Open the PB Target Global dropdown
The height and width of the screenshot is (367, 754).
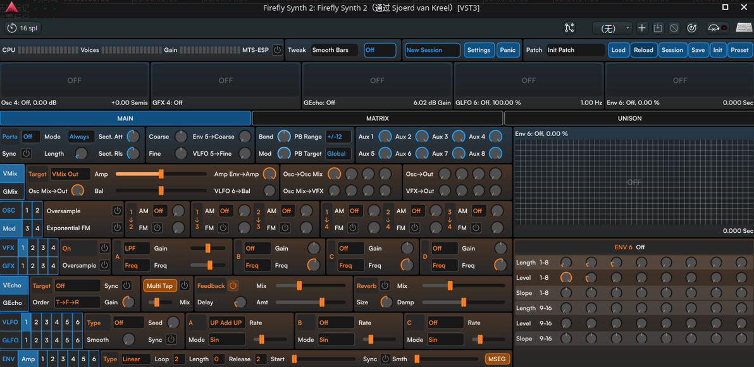(338, 153)
